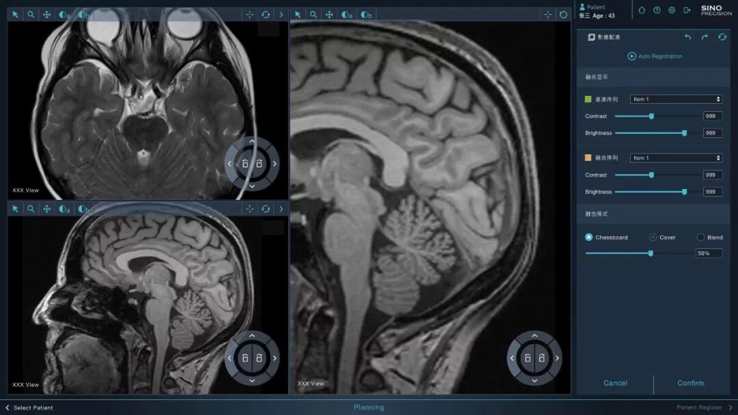Select pointer tool in large right view toolbar

[297, 14]
